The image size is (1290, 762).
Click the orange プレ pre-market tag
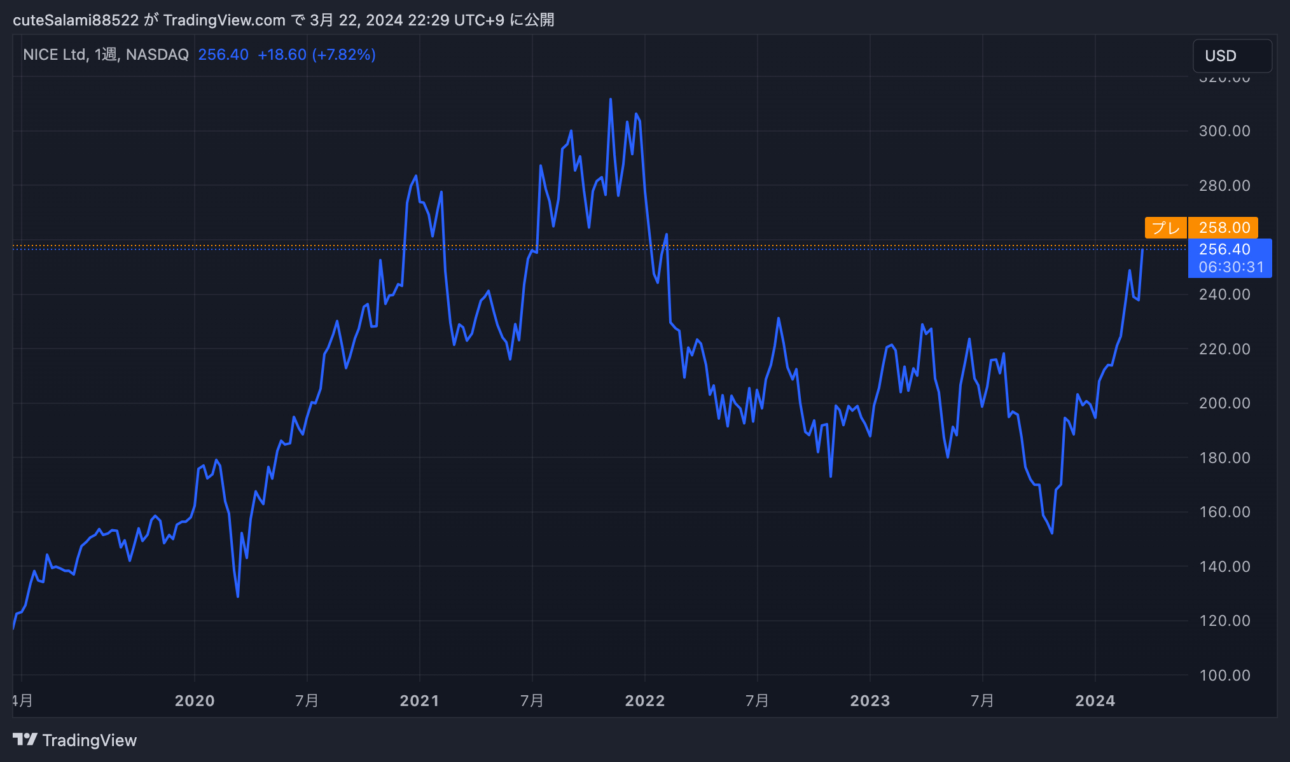[1165, 228]
